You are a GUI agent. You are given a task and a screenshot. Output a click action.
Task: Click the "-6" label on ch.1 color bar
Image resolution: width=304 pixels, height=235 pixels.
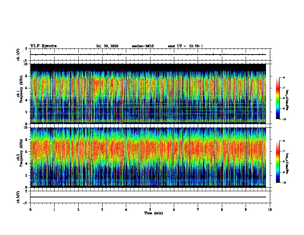click(x=283, y=77)
